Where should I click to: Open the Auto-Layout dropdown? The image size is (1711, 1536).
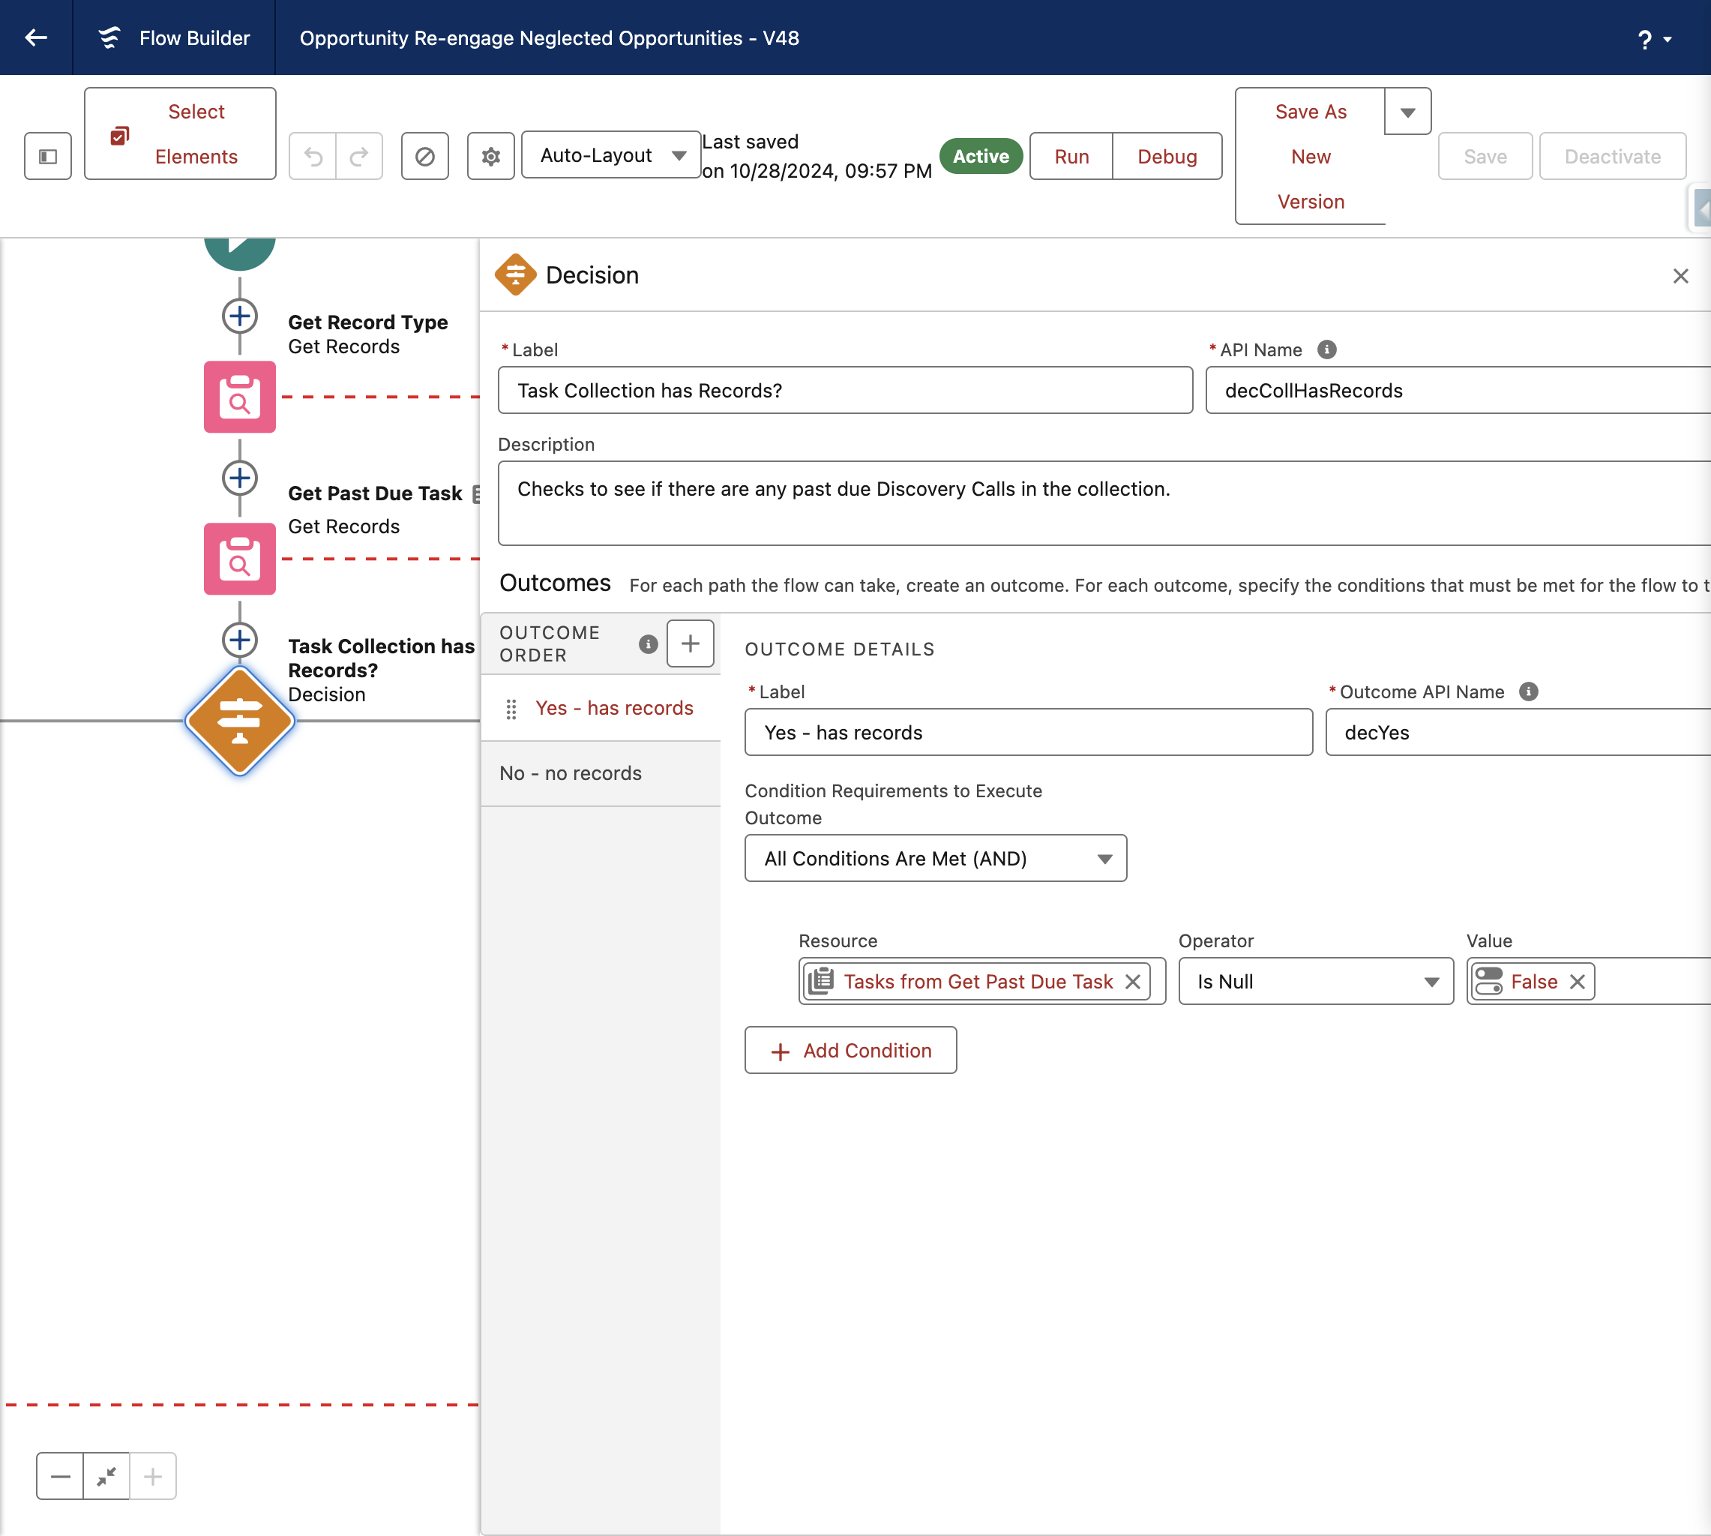coord(611,154)
